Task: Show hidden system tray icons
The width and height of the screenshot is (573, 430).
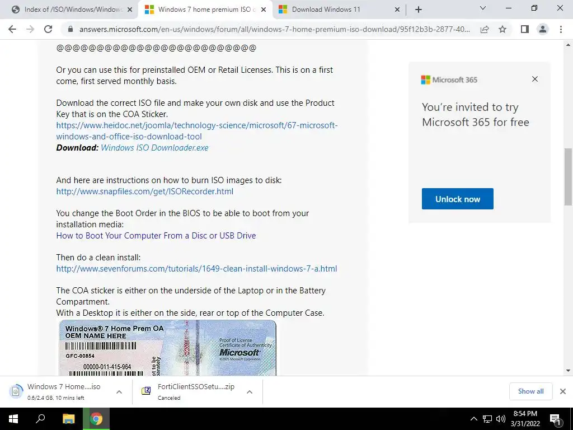Action: pyautogui.click(x=473, y=419)
